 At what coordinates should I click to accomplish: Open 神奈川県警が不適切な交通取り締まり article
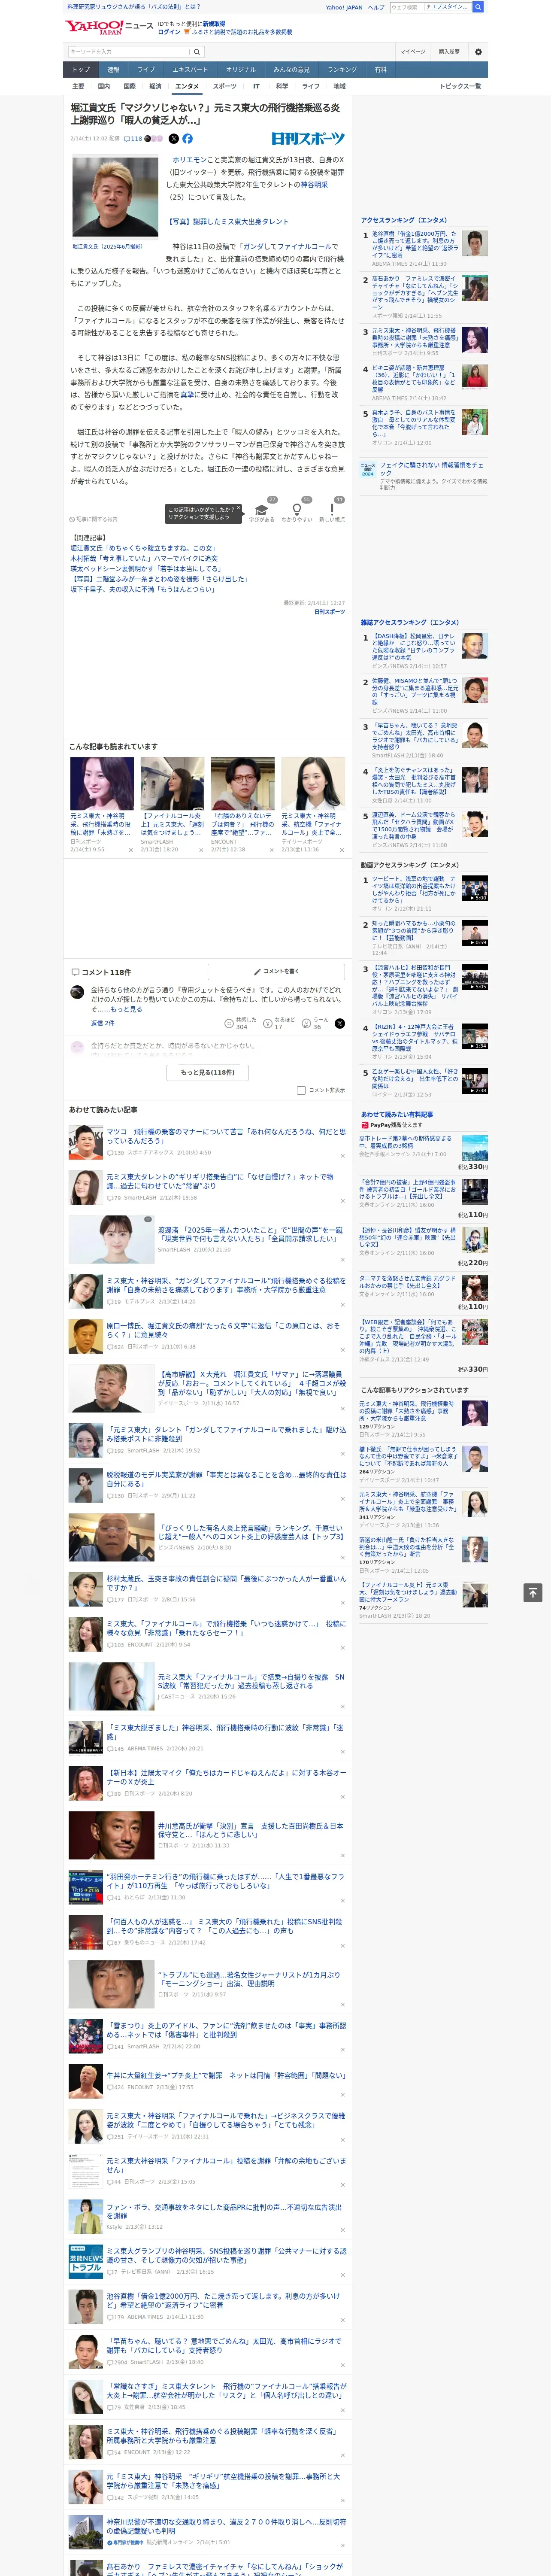click(226, 2526)
